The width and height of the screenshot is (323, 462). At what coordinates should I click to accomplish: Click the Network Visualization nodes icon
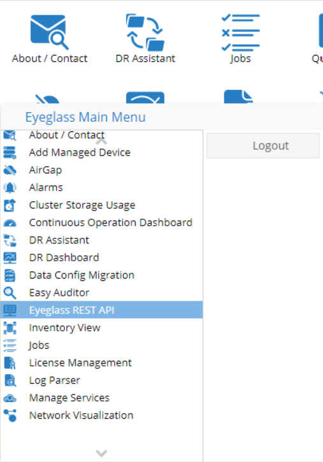(10, 415)
